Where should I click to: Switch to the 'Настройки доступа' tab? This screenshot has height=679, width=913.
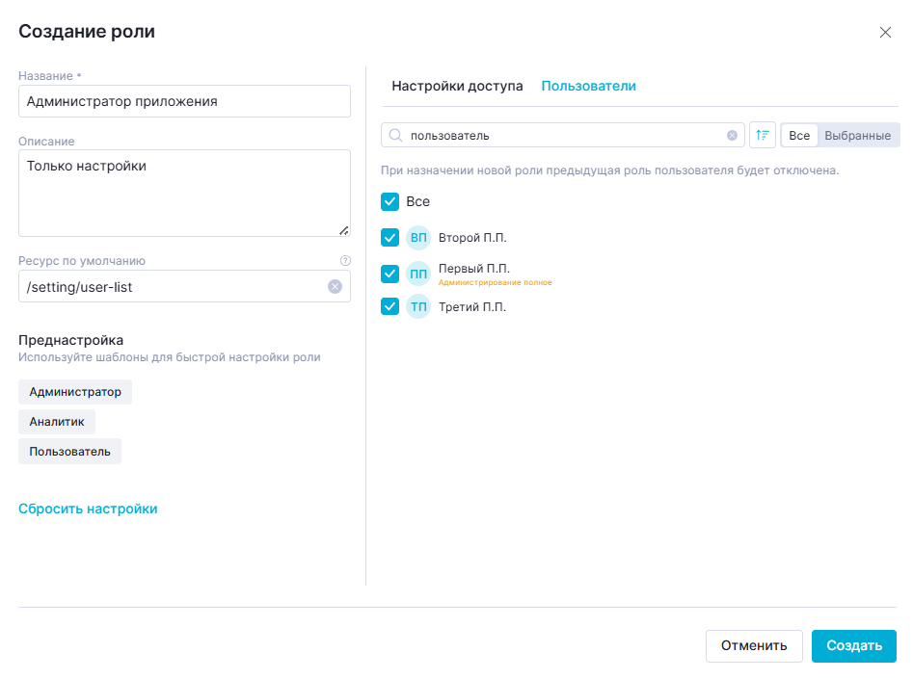pyautogui.click(x=457, y=86)
